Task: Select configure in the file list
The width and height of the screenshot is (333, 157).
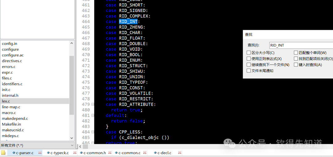Action: (x=10, y=49)
